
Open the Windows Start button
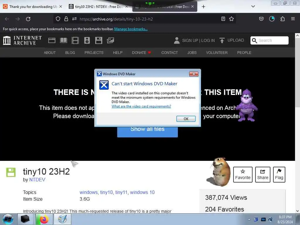pyautogui.click(x=8, y=219)
